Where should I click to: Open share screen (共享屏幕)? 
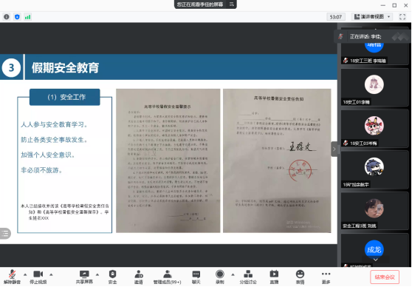tap(84, 277)
